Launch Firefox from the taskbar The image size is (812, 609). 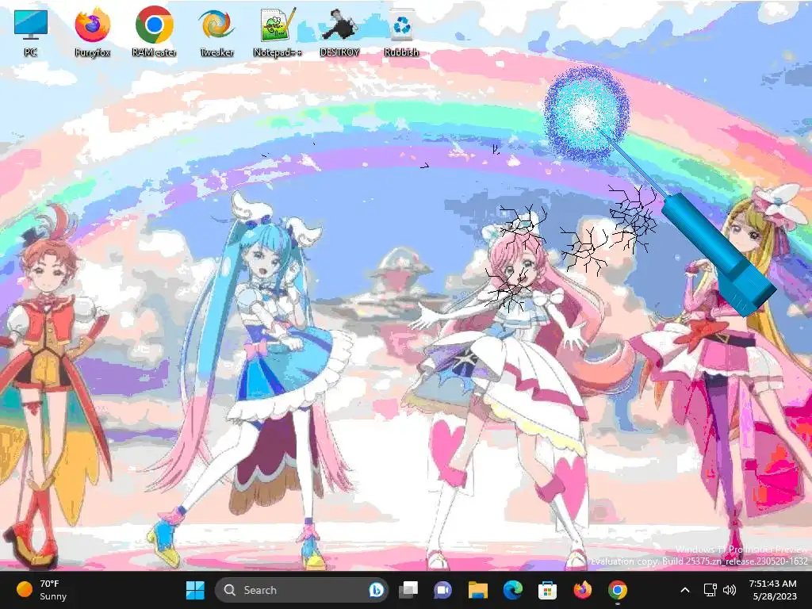(x=583, y=590)
